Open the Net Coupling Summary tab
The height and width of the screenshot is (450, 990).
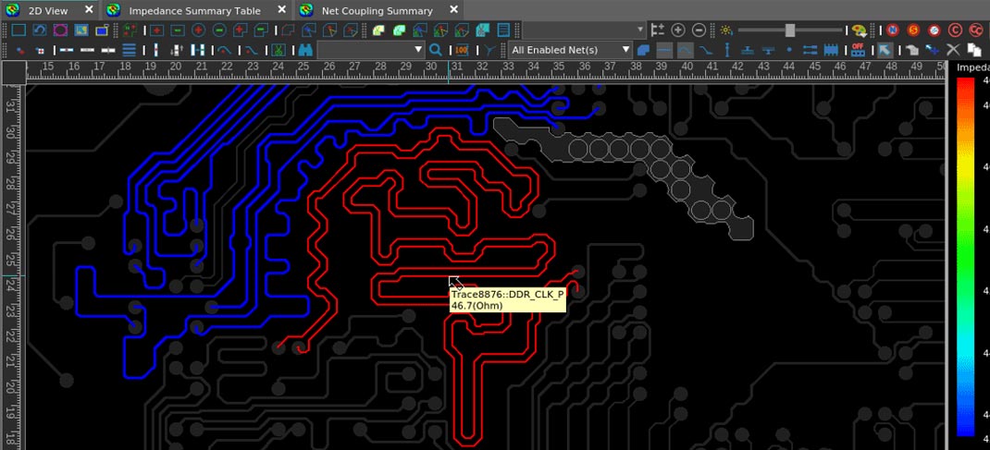(377, 10)
